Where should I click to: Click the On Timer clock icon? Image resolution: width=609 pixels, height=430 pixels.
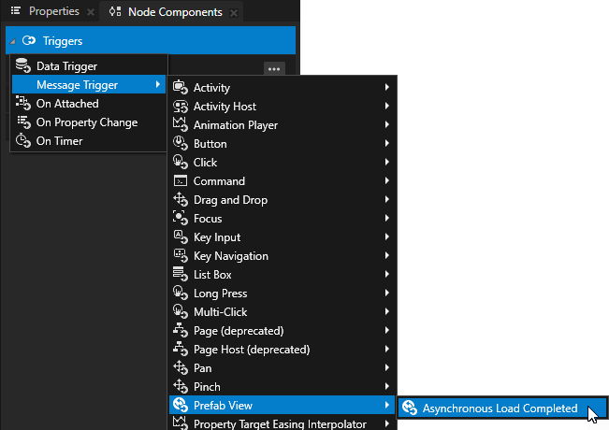(x=23, y=141)
